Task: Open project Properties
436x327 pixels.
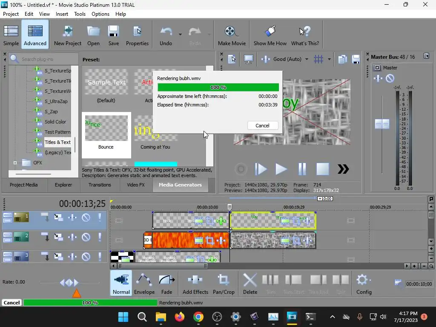Action: click(x=137, y=35)
